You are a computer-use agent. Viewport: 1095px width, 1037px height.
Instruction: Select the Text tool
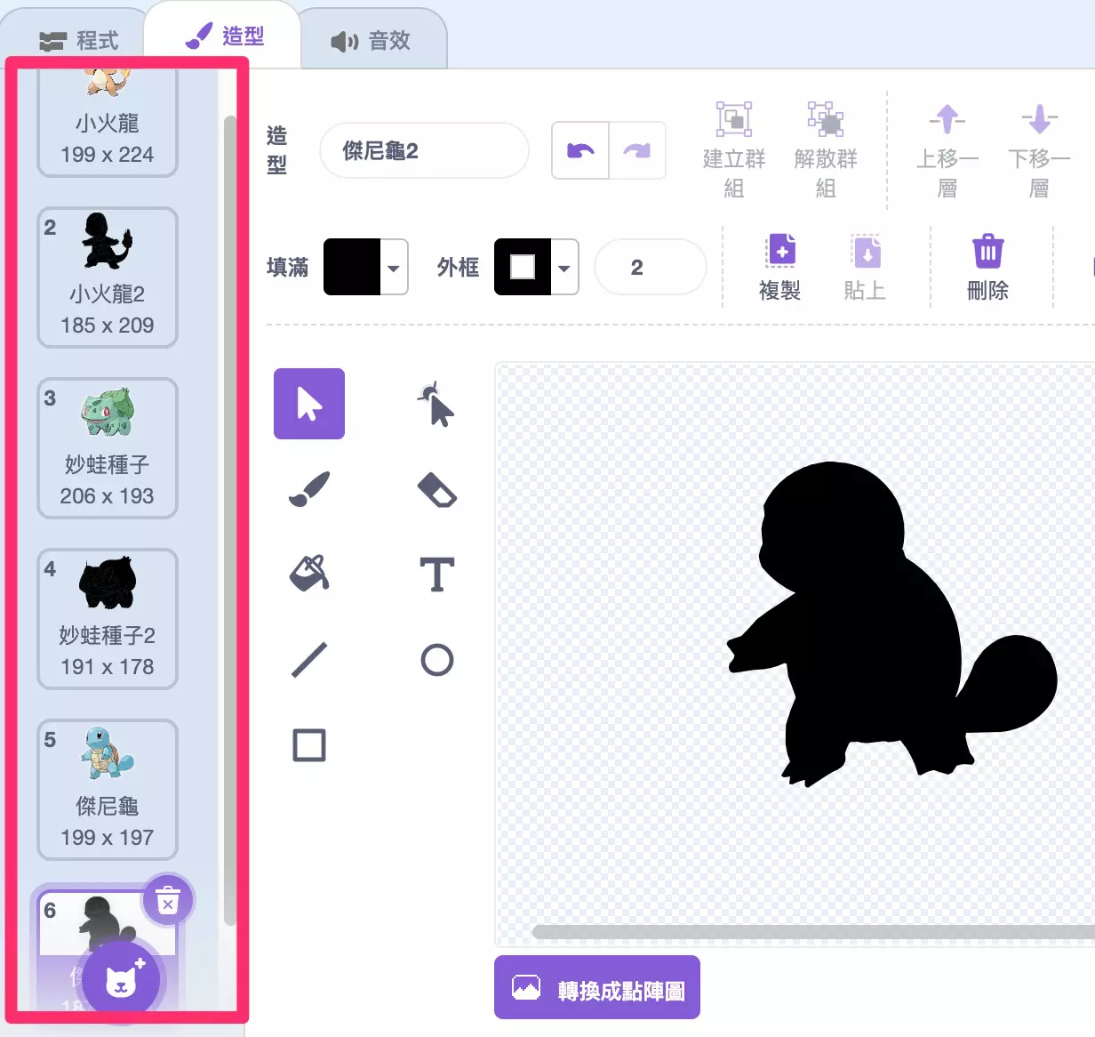(x=437, y=575)
